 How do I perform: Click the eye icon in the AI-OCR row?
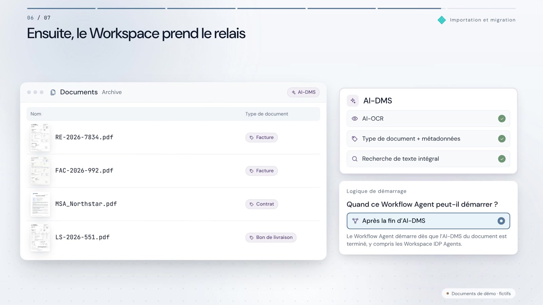[x=355, y=119]
